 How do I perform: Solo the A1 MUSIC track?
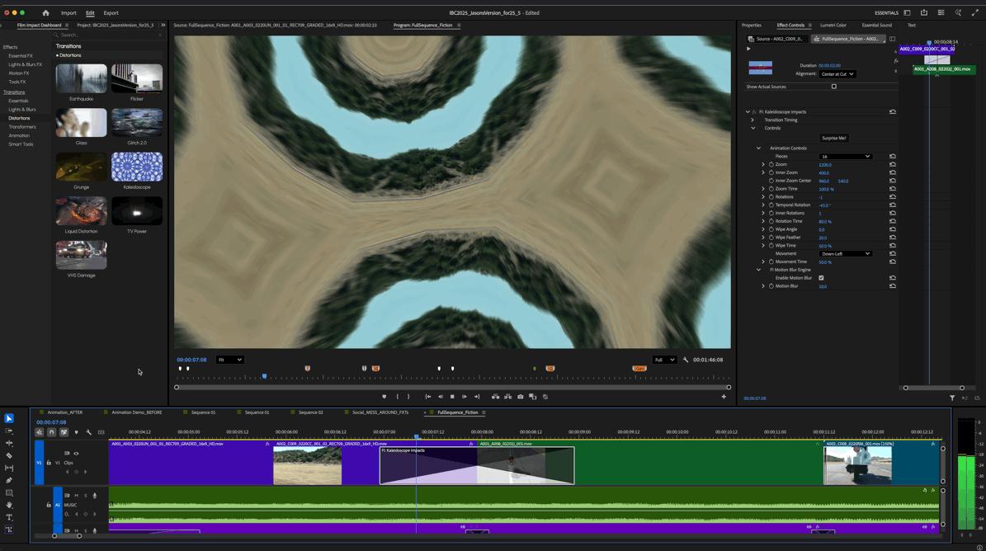86,496
